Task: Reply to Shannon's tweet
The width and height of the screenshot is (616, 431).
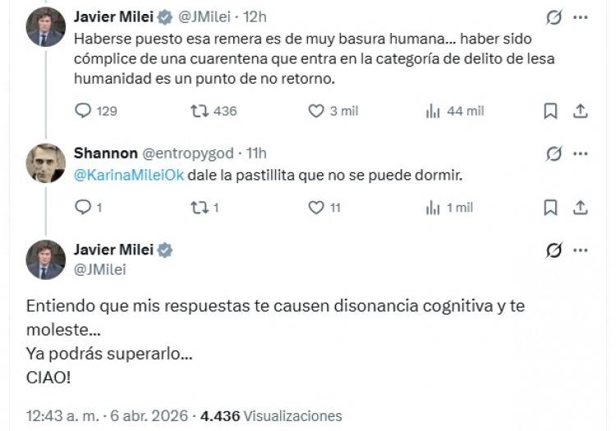Action: (83, 208)
